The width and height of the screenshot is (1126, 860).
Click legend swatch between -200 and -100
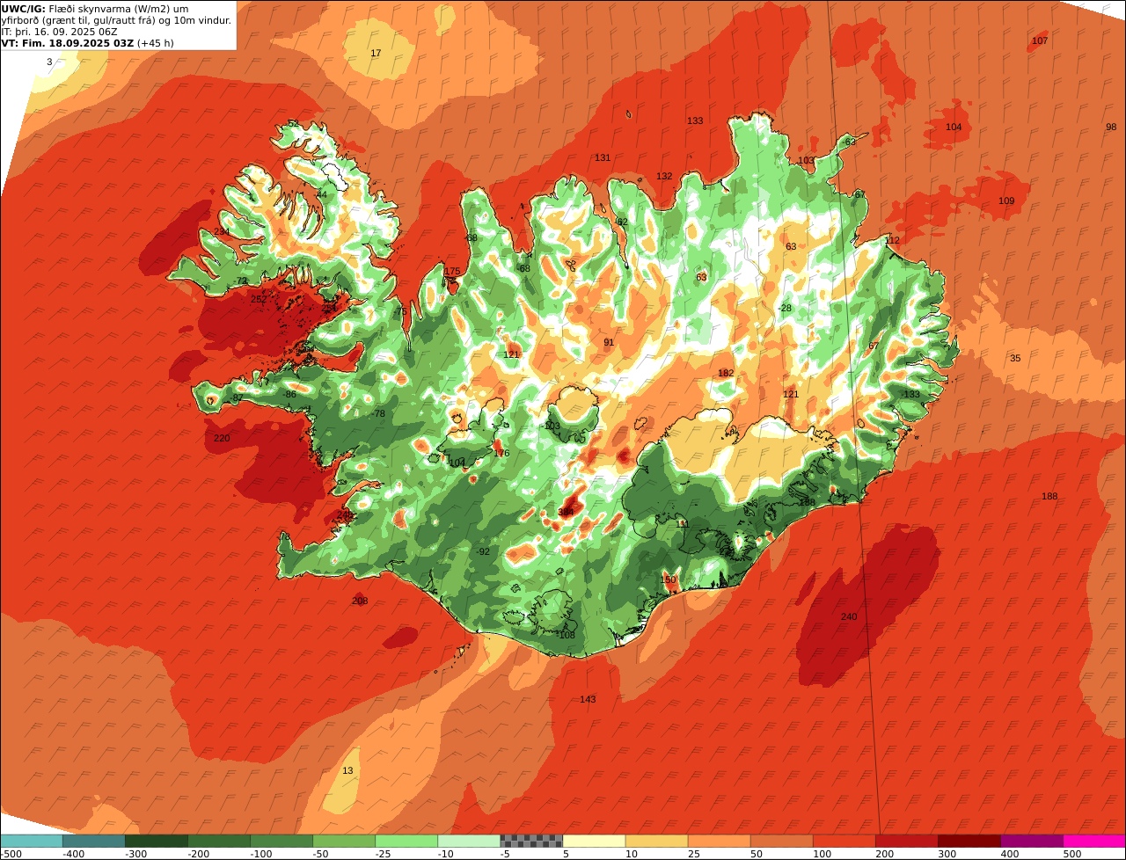tap(218, 841)
